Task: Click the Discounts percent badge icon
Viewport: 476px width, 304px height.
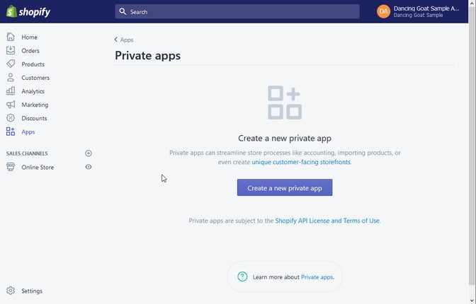Action: point(11,118)
